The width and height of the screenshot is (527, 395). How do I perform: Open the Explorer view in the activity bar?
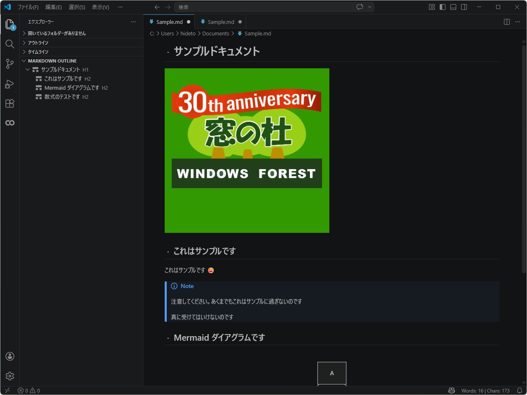9,24
